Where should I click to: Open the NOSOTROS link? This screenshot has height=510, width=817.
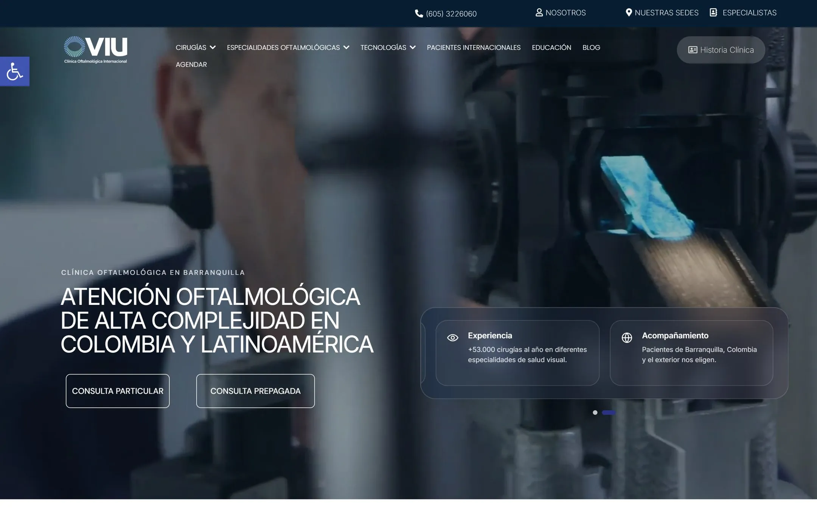[565, 12]
